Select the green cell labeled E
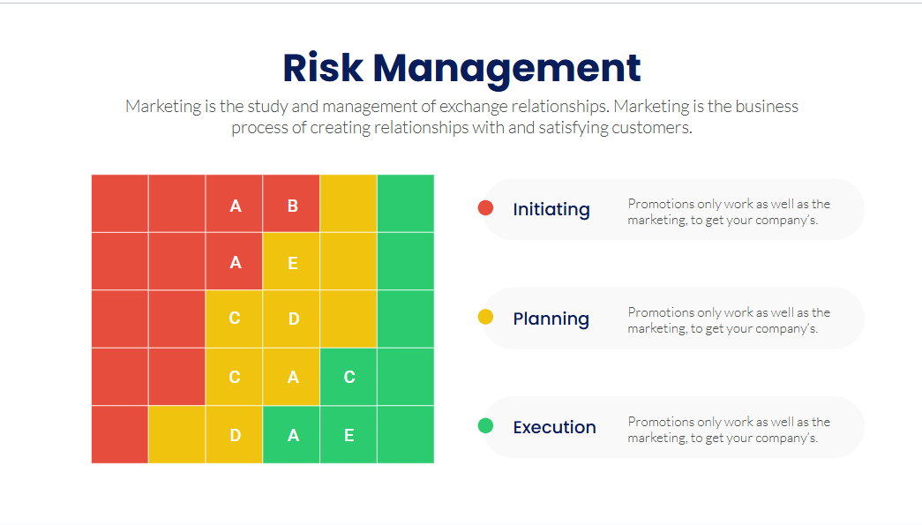This screenshot has width=922, height=525. coord(349,434)
